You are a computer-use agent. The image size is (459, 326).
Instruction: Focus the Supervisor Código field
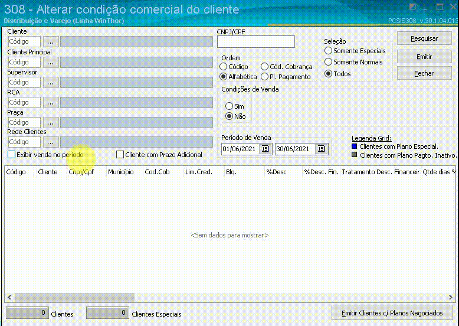(24, 82)
